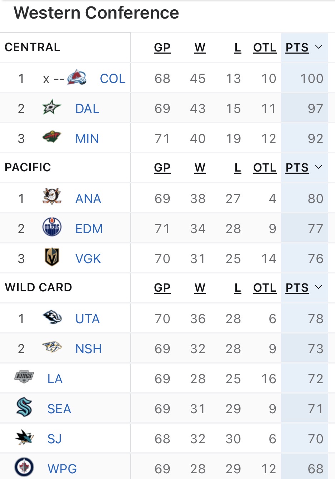This screenshot has width=335, height=479.
Task: Click the Winnipeg Jets logo icon
Action: (24, 467)
